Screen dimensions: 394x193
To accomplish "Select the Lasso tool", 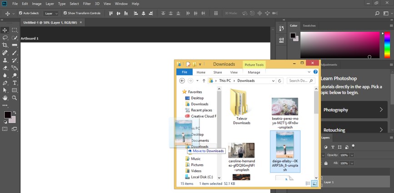I will point(5,38).
